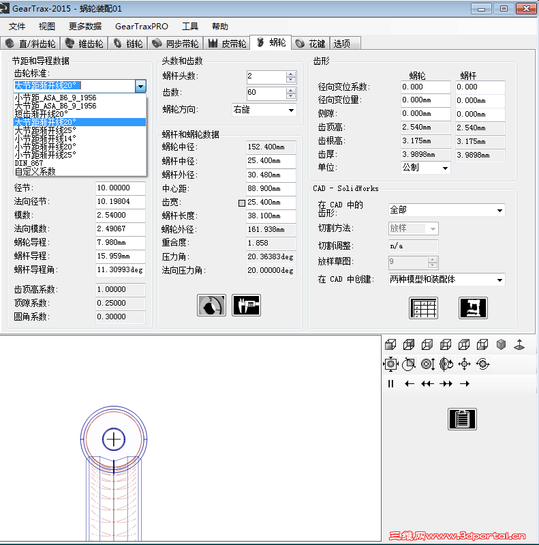Click the create in CAD icon button
Screen dimensions: 539x545
tap(473, 308)
